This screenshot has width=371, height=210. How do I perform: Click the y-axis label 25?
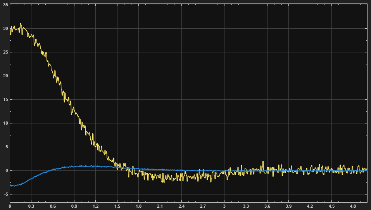[x=5, y=52]
